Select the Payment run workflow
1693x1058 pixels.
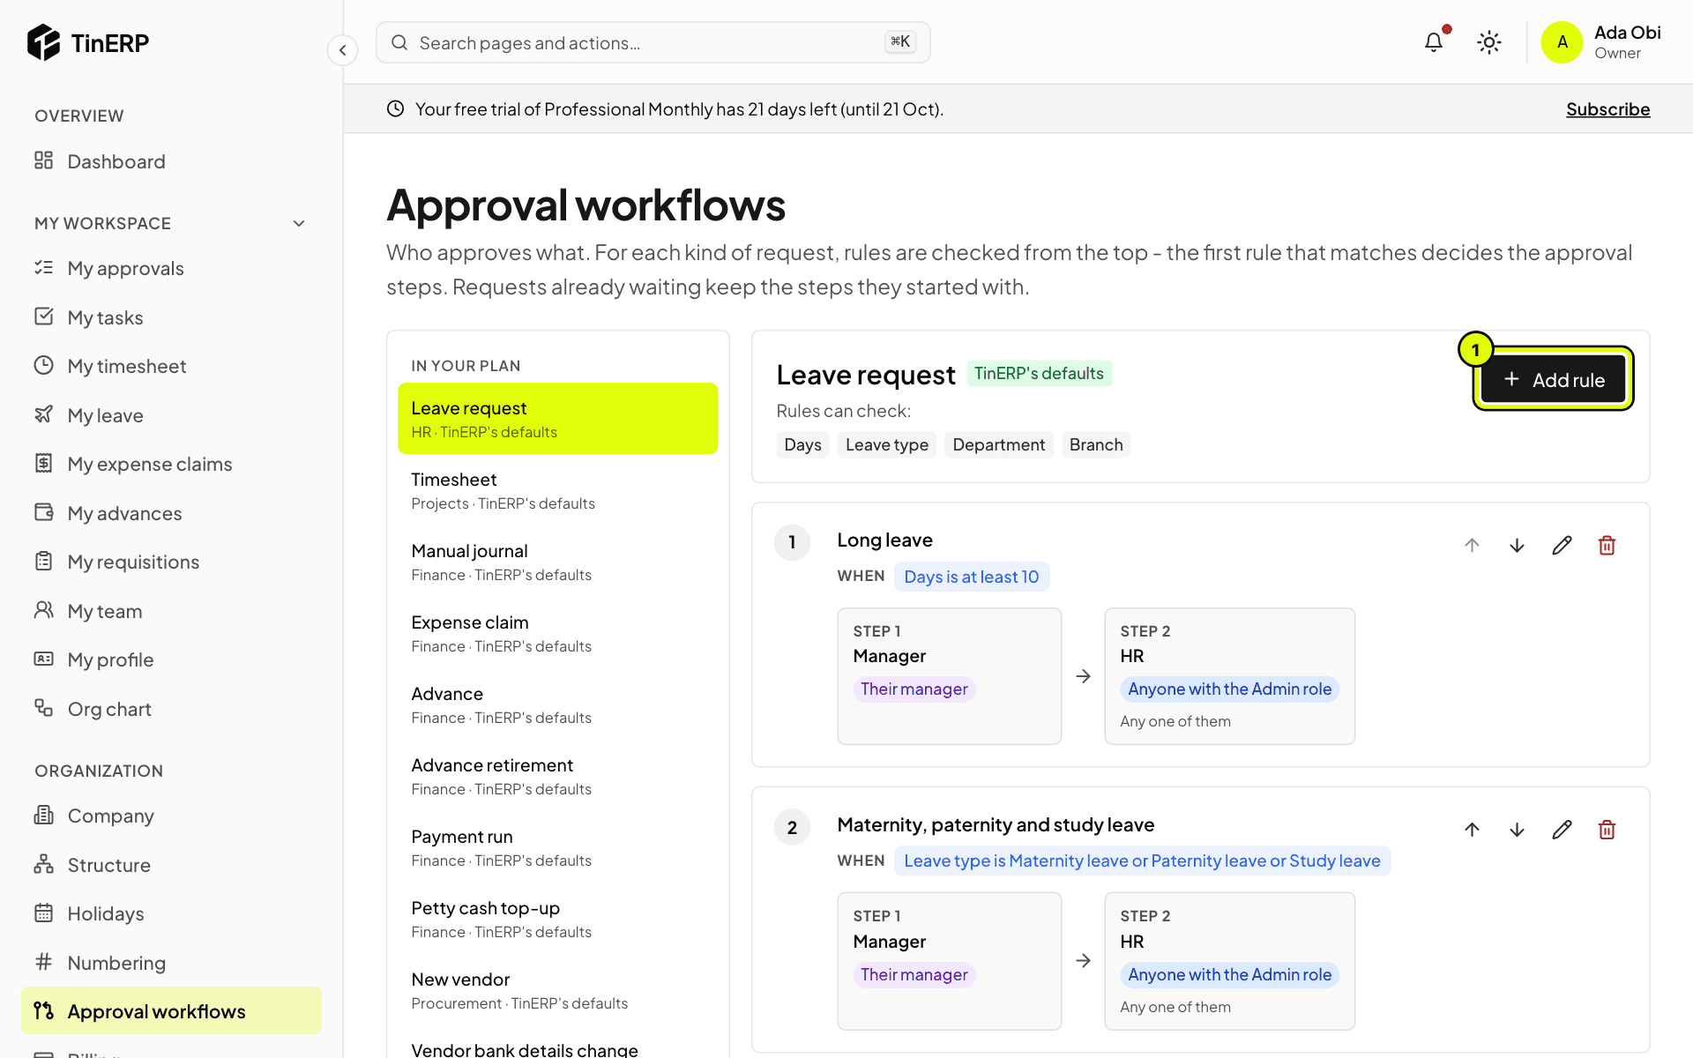tap(558, 847)
